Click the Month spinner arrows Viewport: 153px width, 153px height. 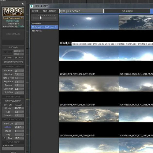coord(23,131)
